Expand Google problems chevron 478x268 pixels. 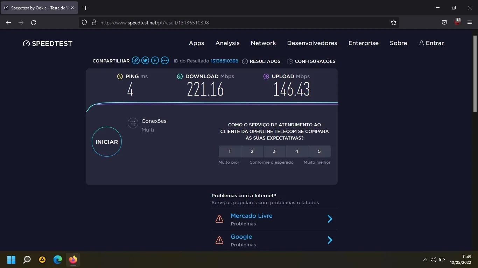click(330, 240)
